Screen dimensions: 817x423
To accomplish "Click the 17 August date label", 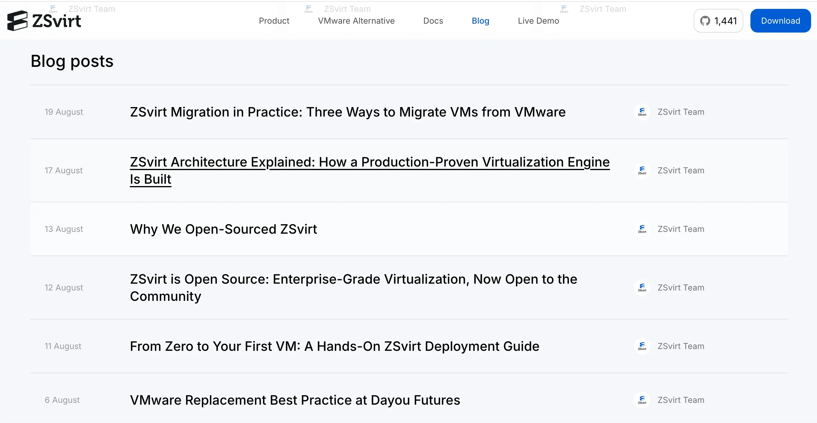I will [63, 171].
